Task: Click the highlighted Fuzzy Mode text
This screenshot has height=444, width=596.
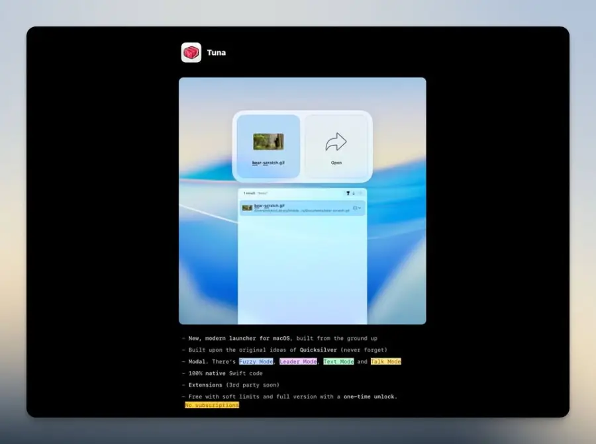Action: tap(256, 361)
